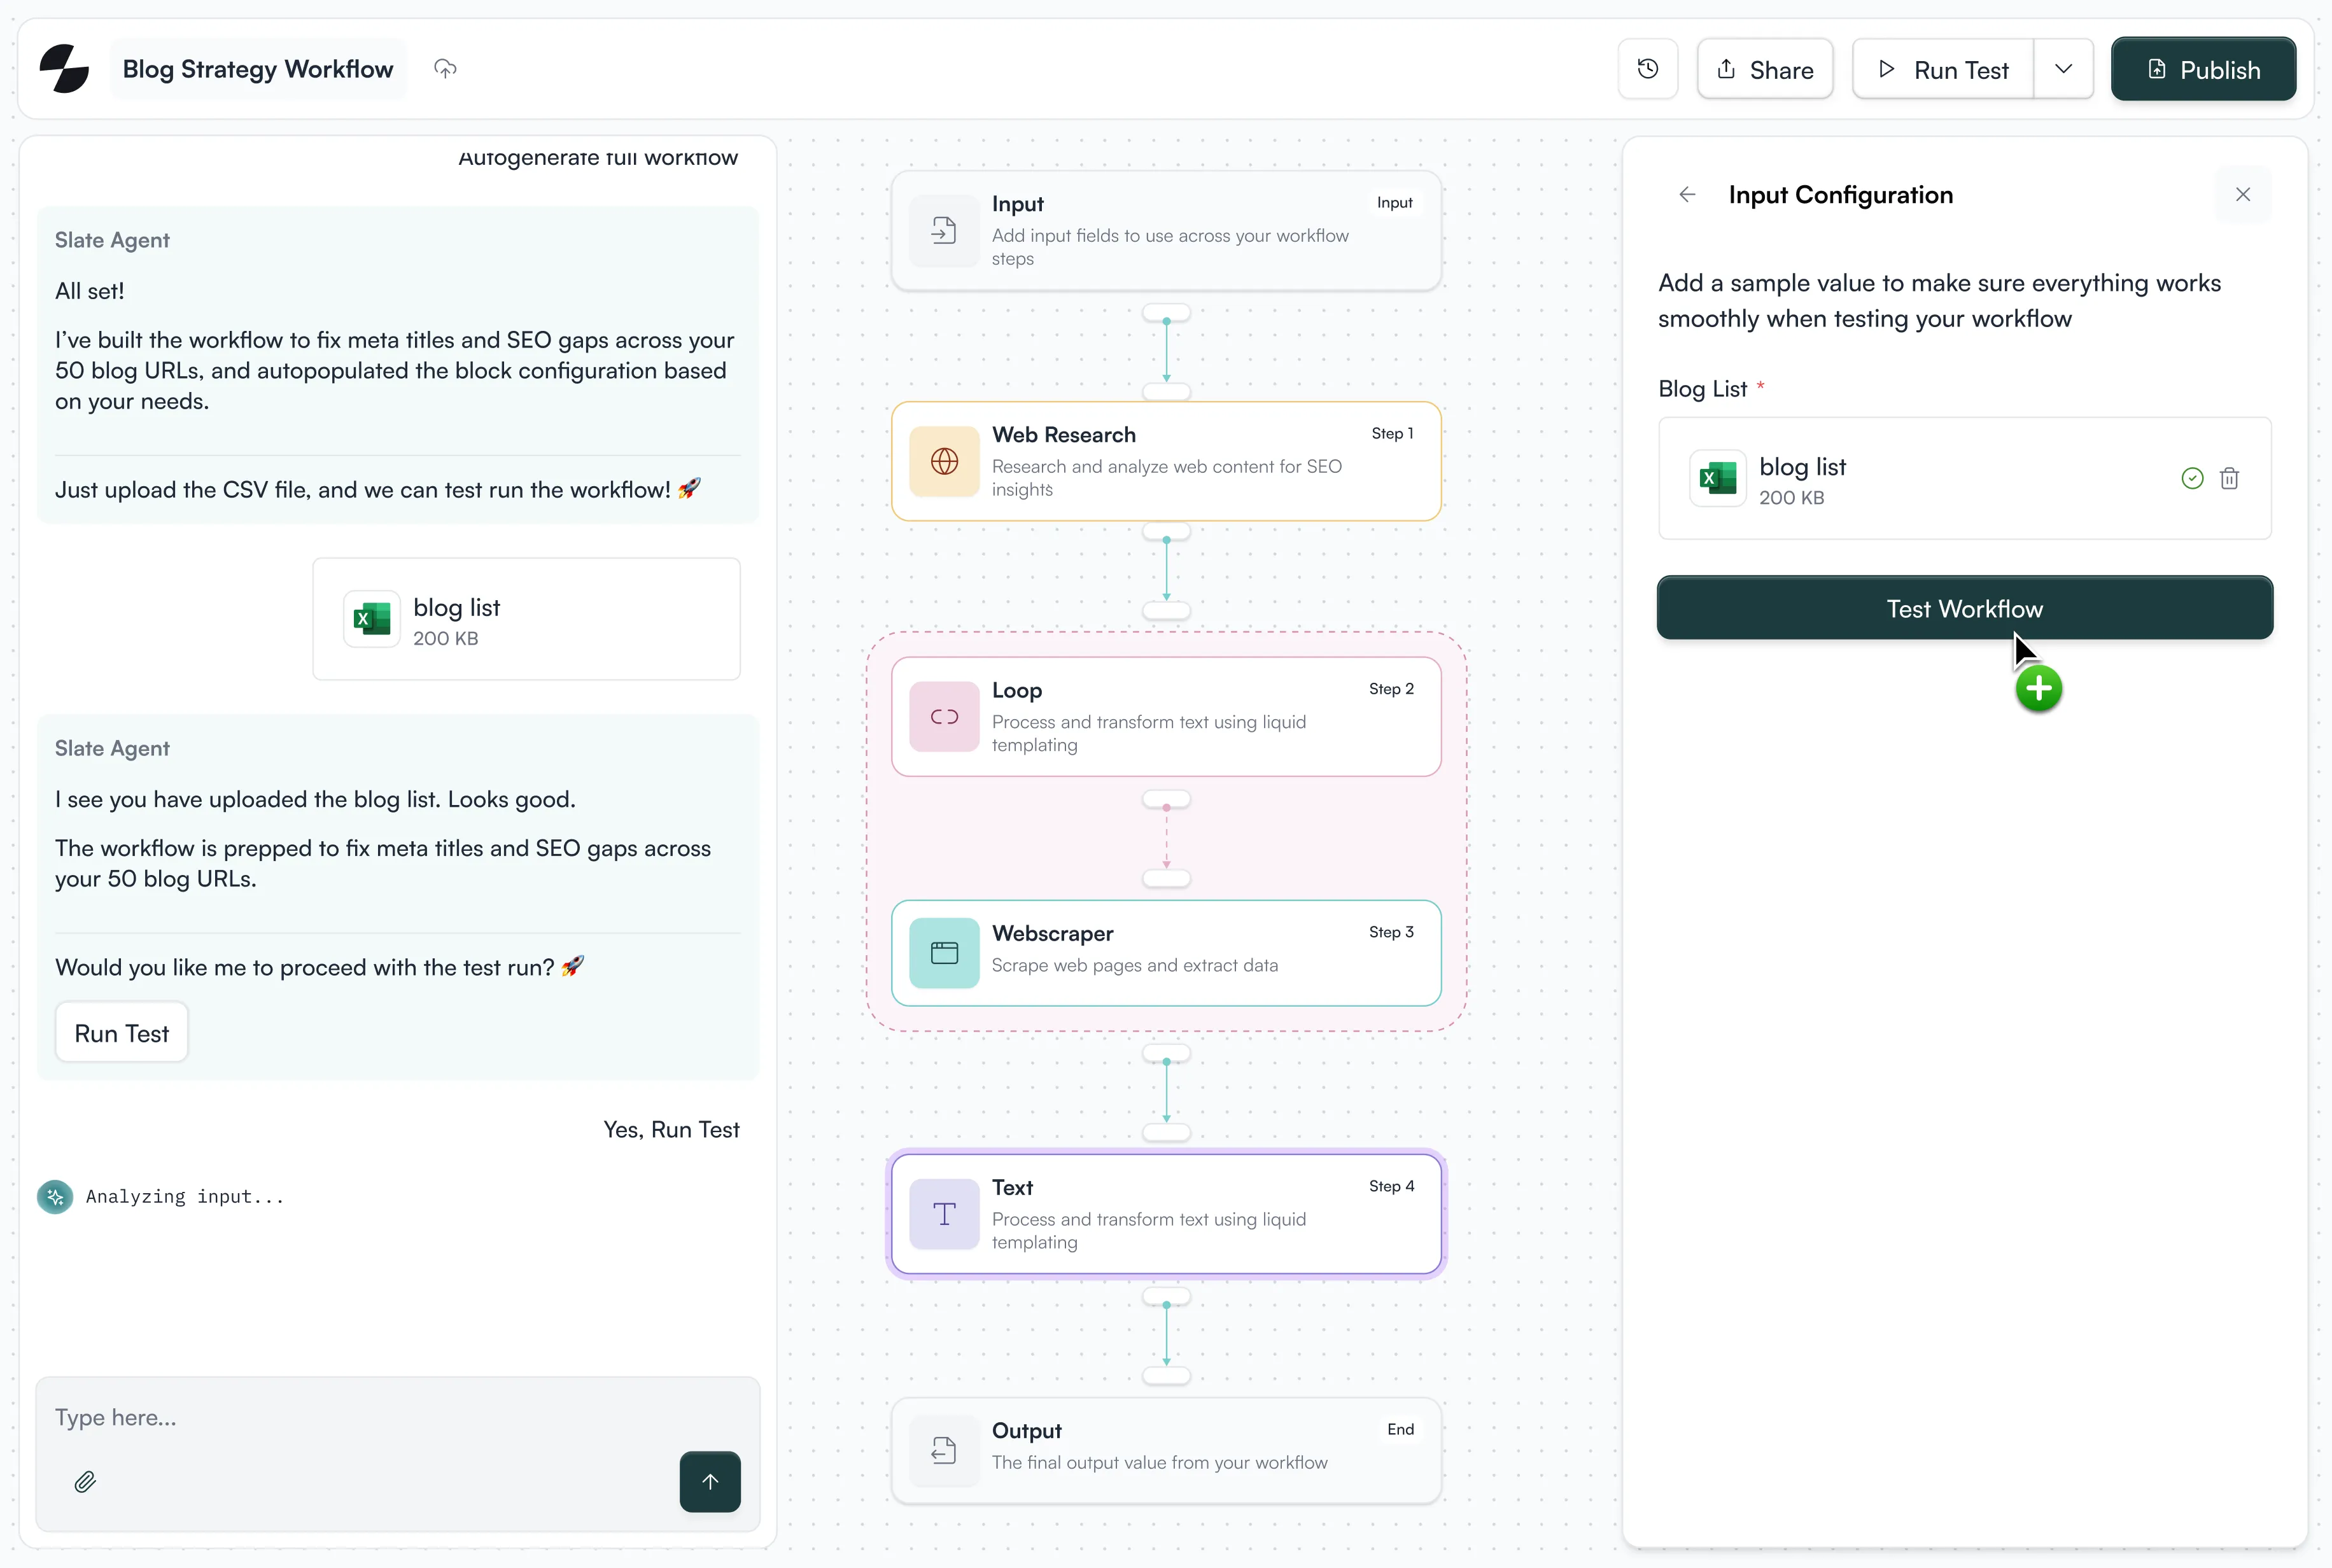2332x1568 pixels.
Task: Publish the workflow
Action: (x=2204, y=68)
